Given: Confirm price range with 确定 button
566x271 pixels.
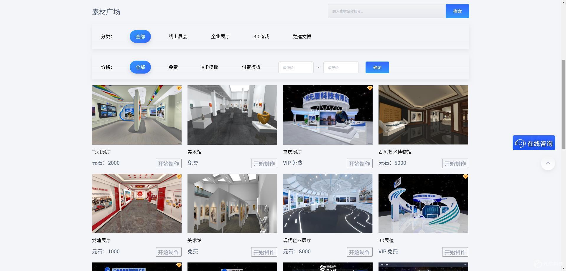Looking at the screenshot, I should coord(377,67).
